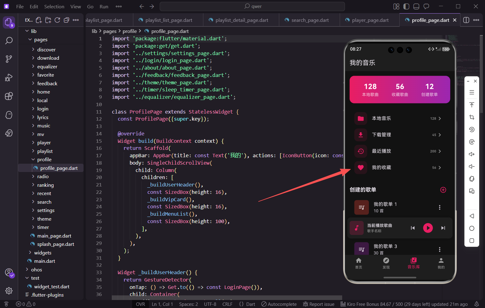The height and width of the screenshot is (308, 485).
Task: Switch to 发现 tab in phone app
Action: (386, 263)
